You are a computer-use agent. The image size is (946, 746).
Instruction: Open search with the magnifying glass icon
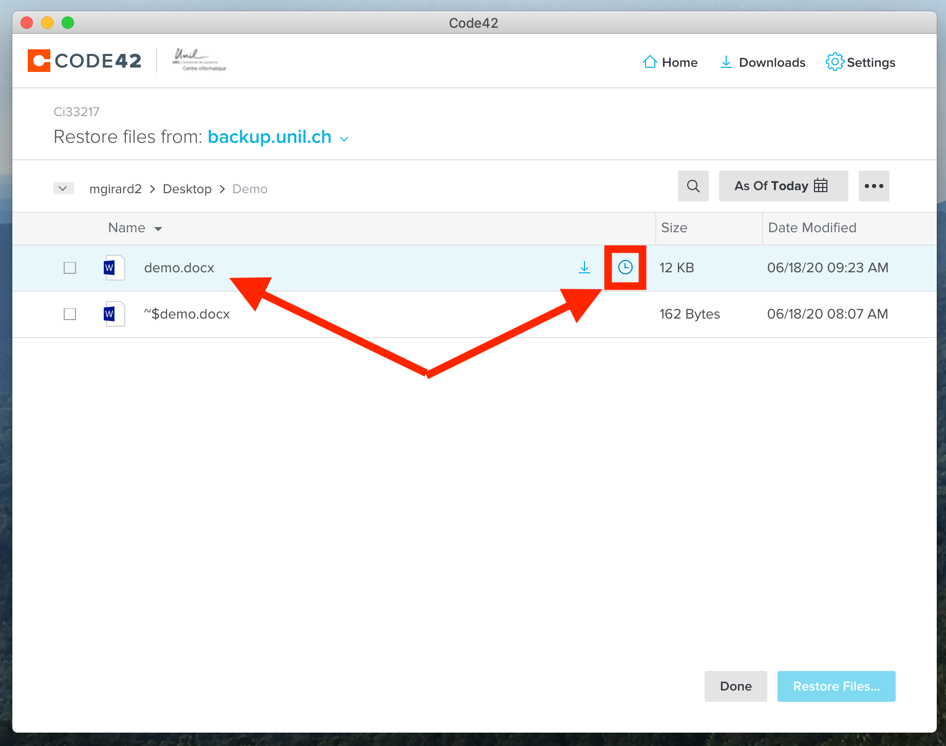693,186
